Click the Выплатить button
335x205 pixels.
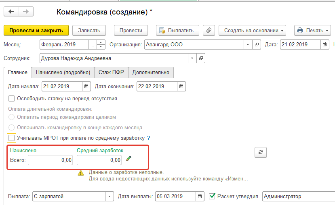point(177,31)
